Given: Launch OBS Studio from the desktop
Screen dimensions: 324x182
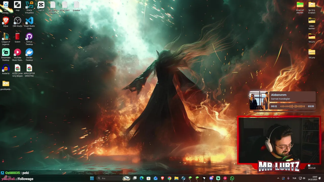Looking at the screenshot, I should (17, 22).
